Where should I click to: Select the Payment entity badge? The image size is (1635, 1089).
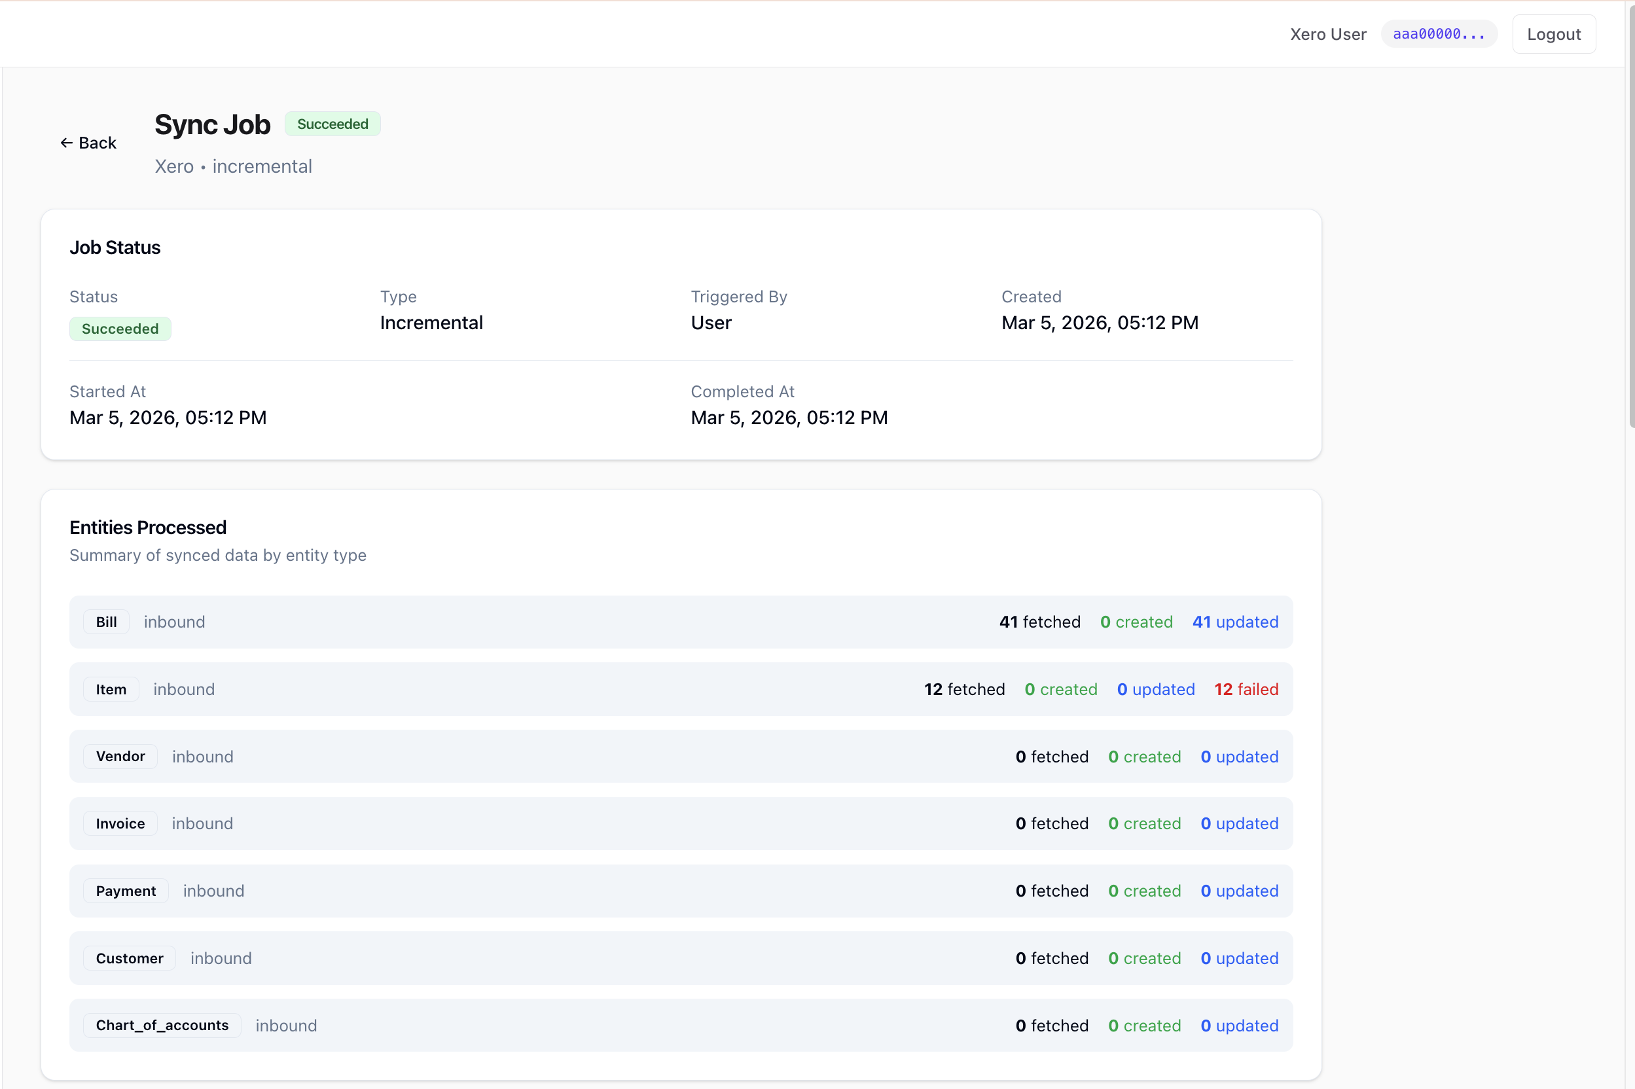click(x=125, y=890)
